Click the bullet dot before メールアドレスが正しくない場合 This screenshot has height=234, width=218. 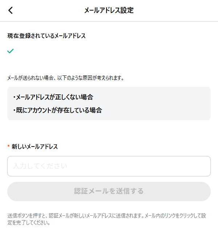click(x=14, y=97)
